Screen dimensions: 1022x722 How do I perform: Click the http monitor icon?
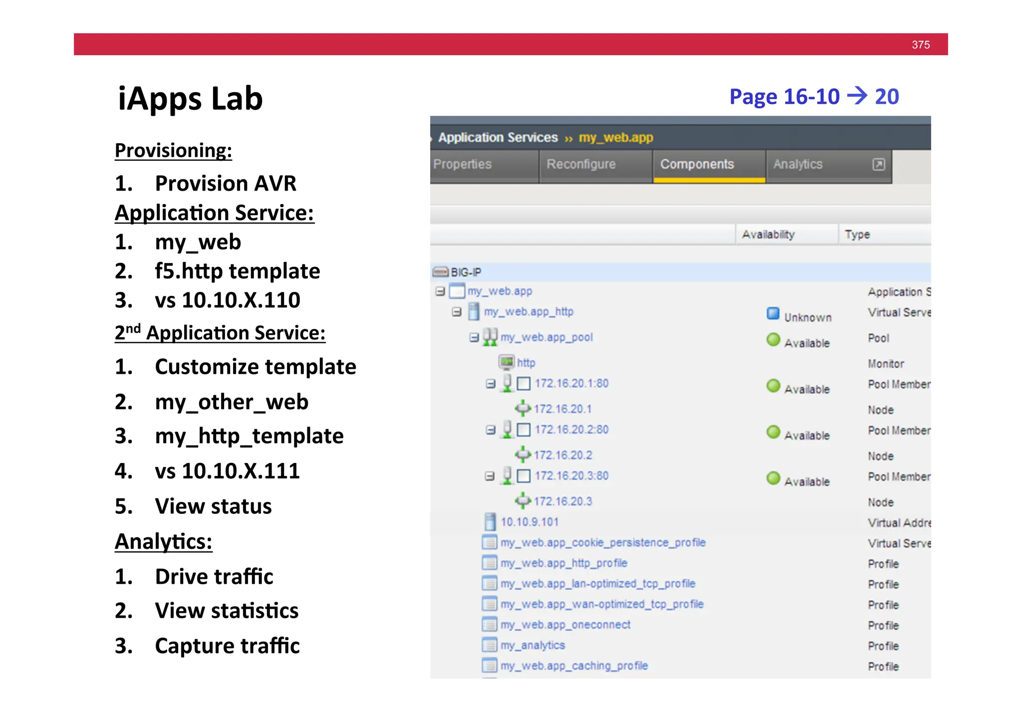(x=507, y=362)
